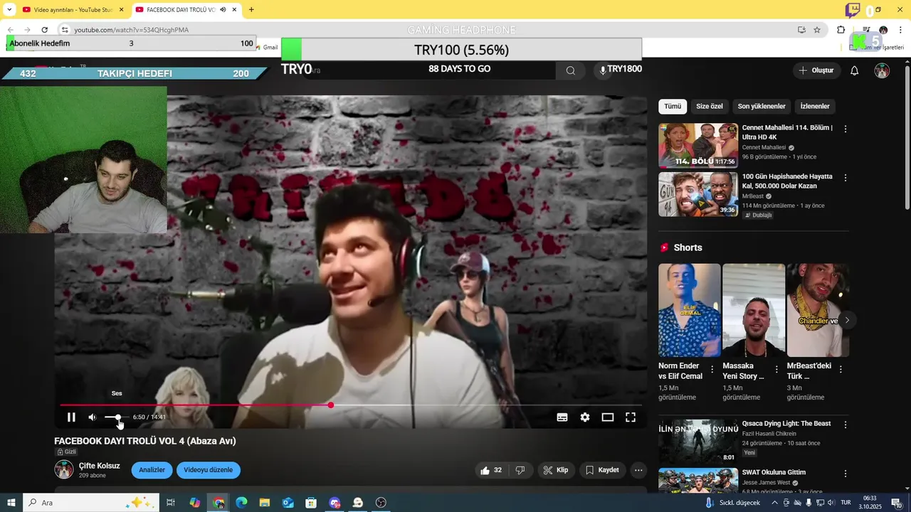The image size is (911, 512).
Task: Bookmark this page with star icon
Action: tap(817, 30)
